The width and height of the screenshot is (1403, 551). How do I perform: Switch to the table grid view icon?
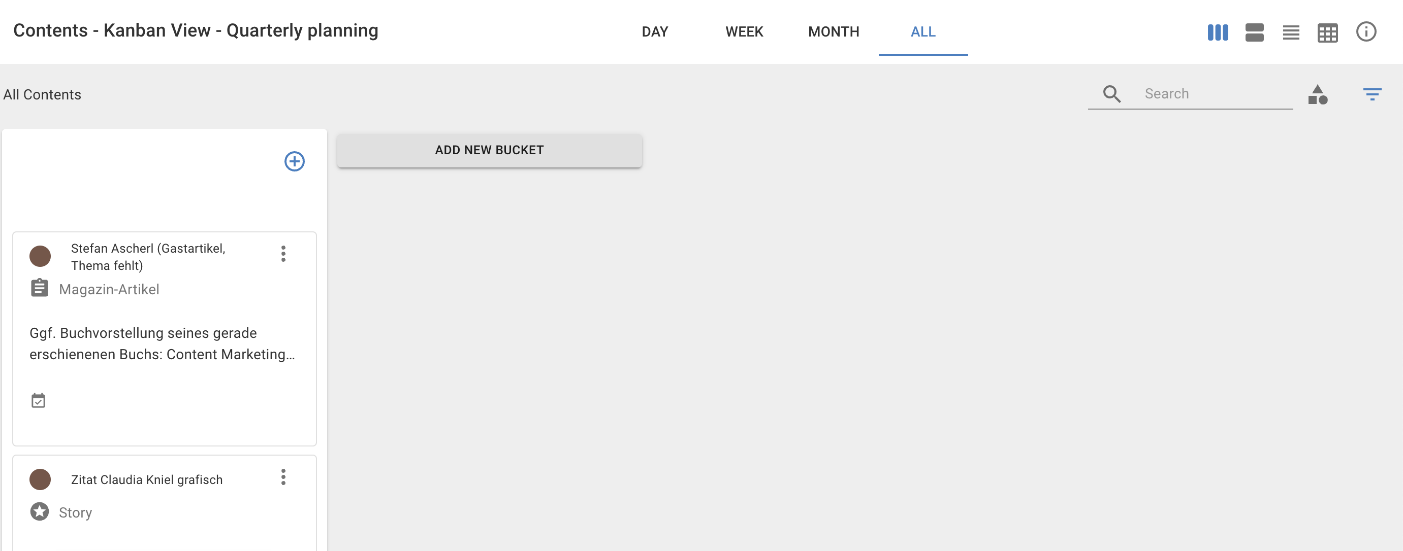[x=1327, y=32]
